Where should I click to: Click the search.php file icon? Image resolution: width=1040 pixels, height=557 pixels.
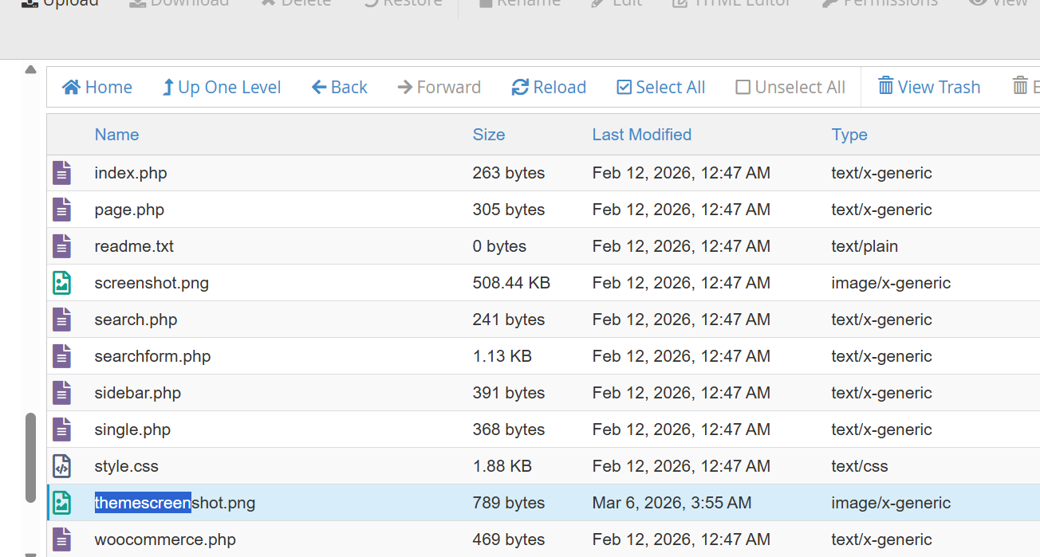[x=62, y=320]
